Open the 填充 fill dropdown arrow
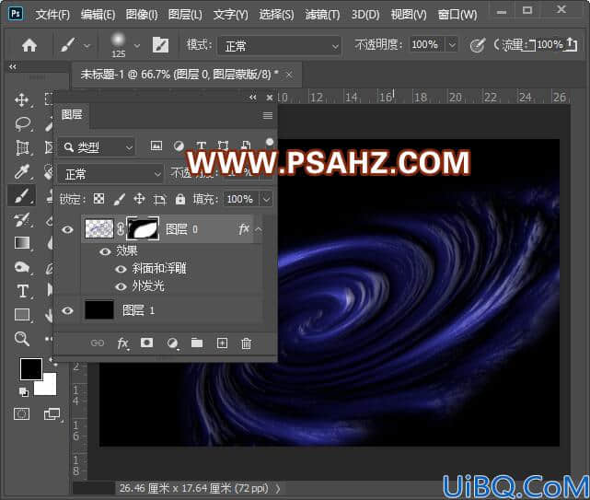The height and width of the screenshot is (500, 590). 266,199
